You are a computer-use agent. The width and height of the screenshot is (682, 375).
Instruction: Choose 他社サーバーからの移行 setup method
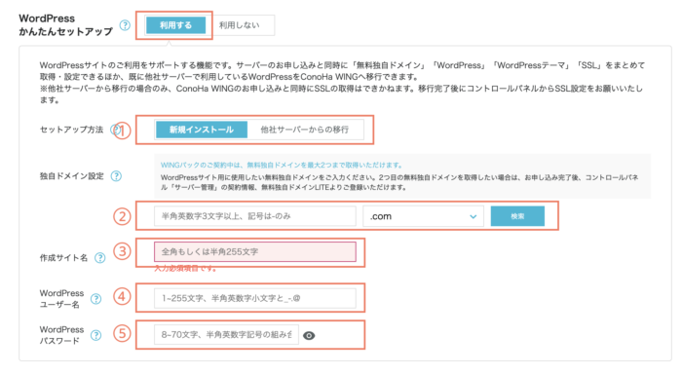(x=305, y=130)
